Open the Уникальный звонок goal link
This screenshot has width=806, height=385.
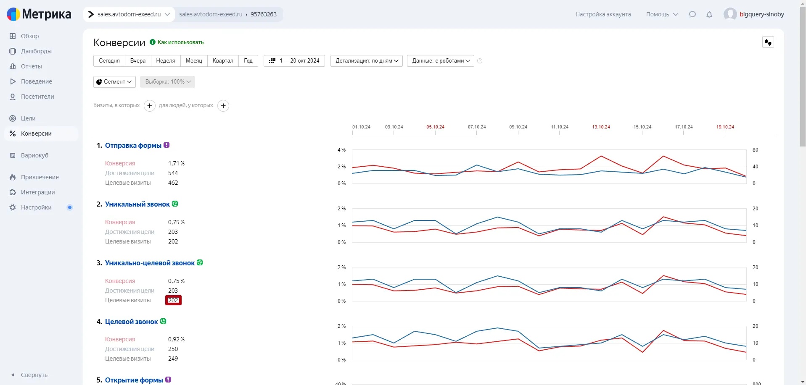coord(137,204)
